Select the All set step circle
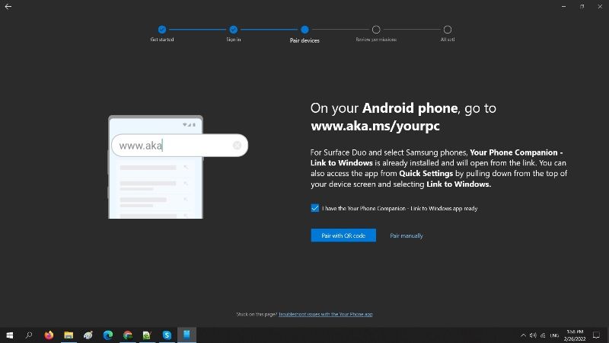 click(x=448, y=30)
